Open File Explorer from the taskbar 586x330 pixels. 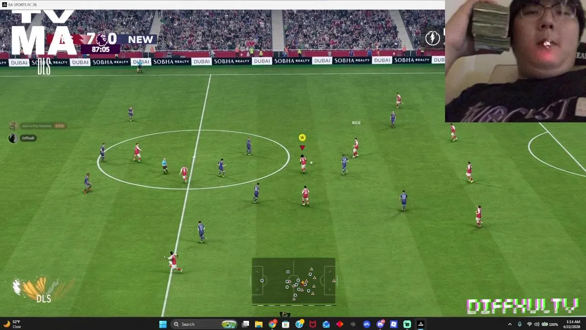(x=259, y=324)
